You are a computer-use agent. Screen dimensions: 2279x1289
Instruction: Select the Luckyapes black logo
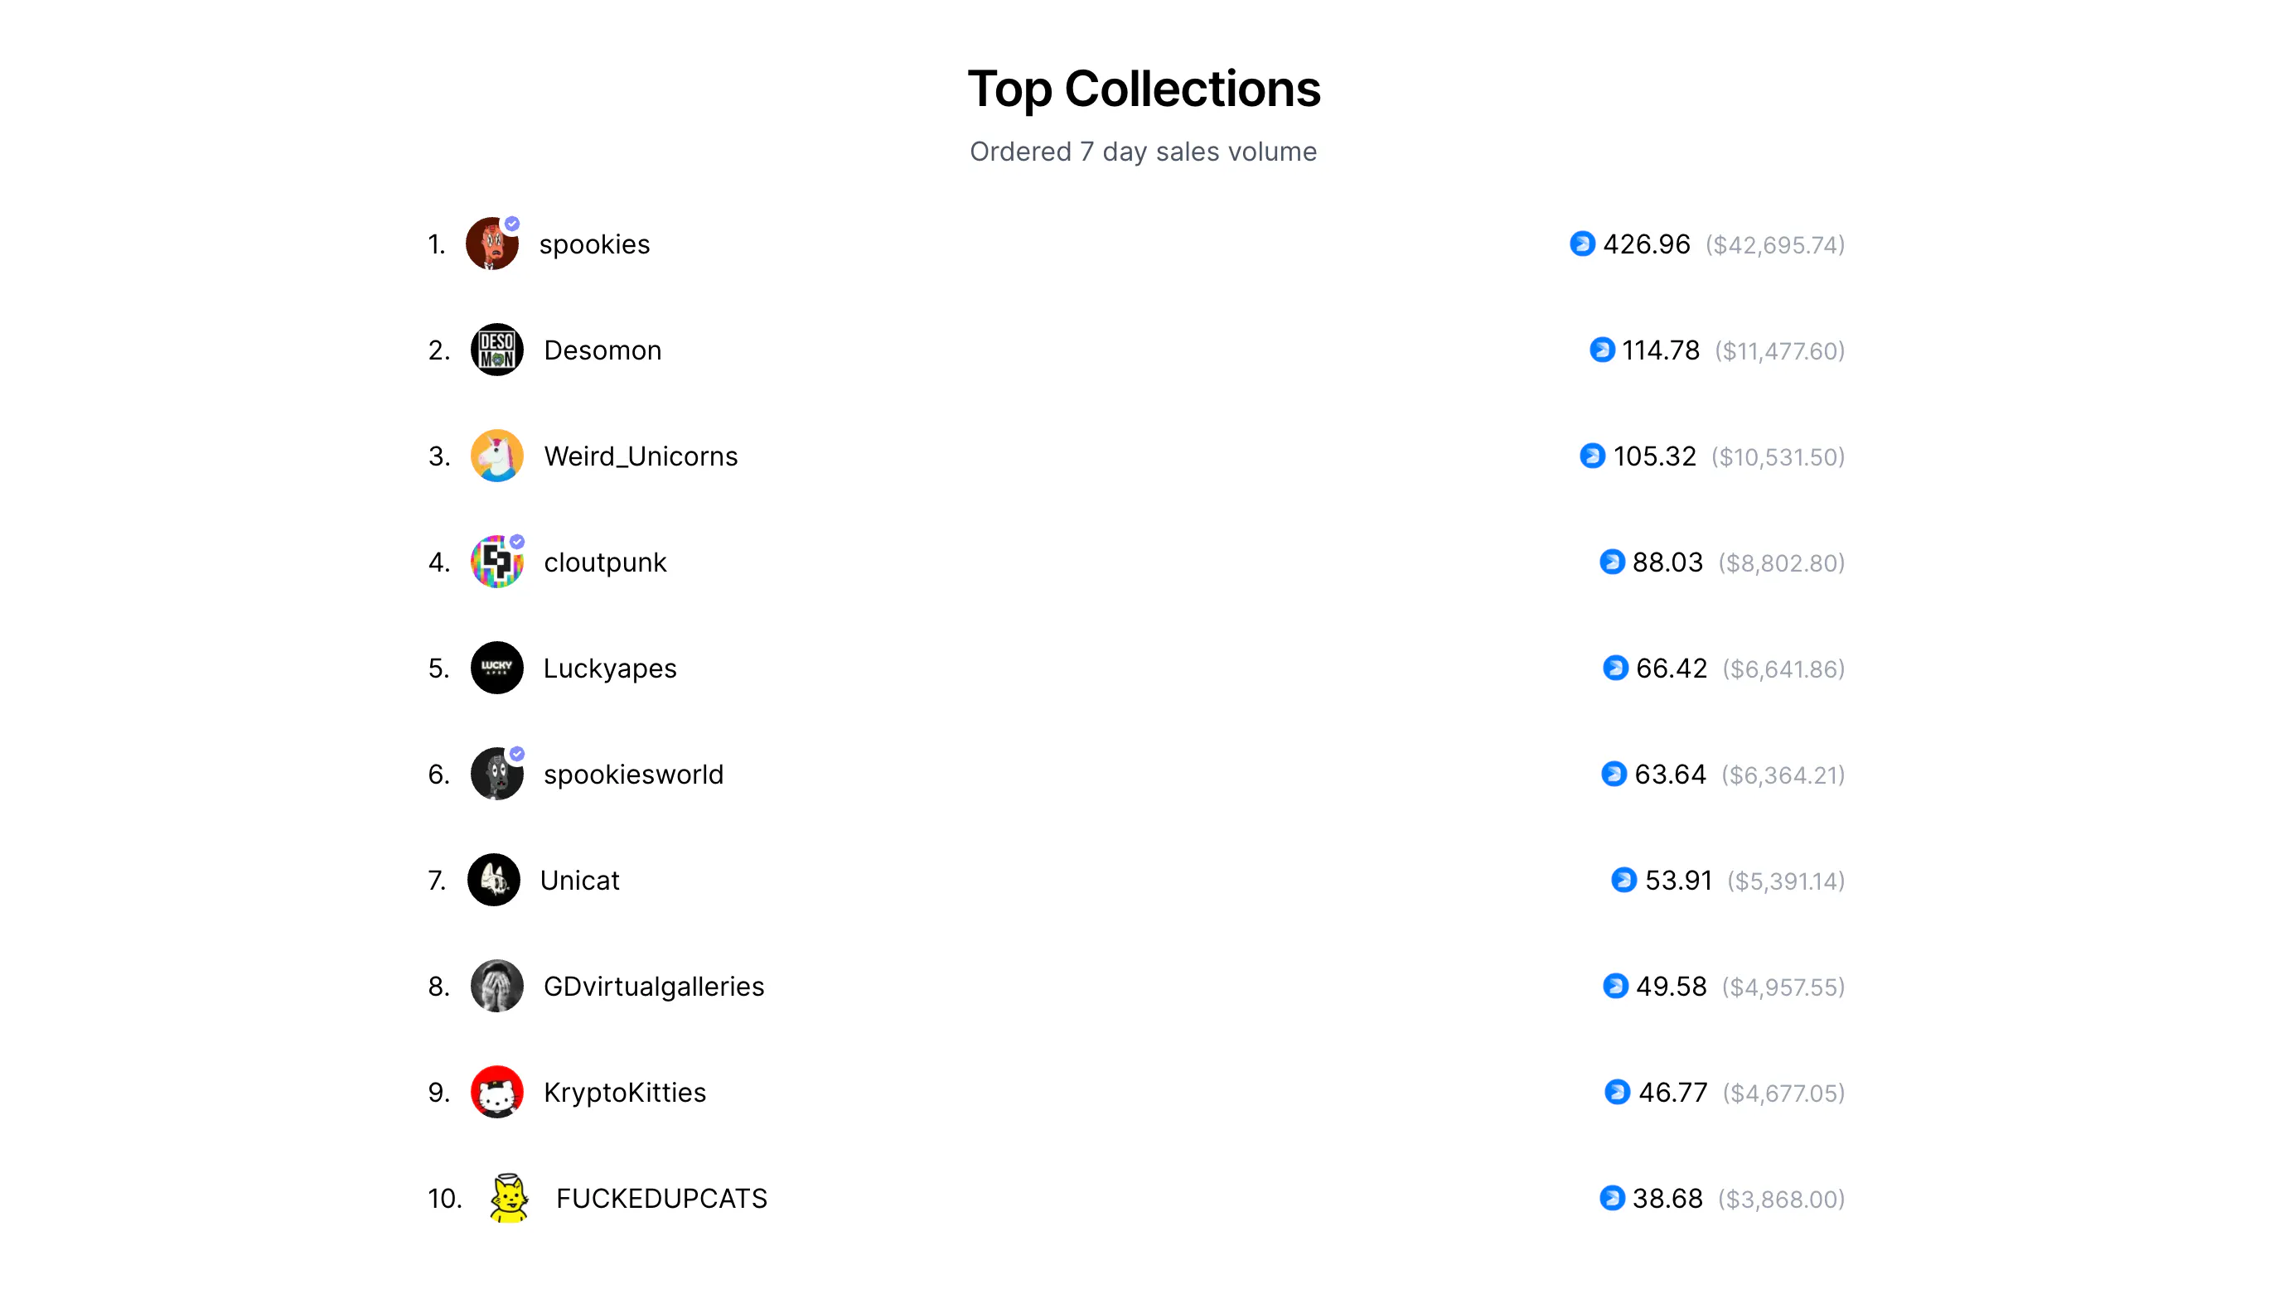[x=496, y=668]
